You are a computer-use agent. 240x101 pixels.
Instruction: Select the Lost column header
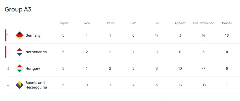pyautogui.click(x=133, y=23)
